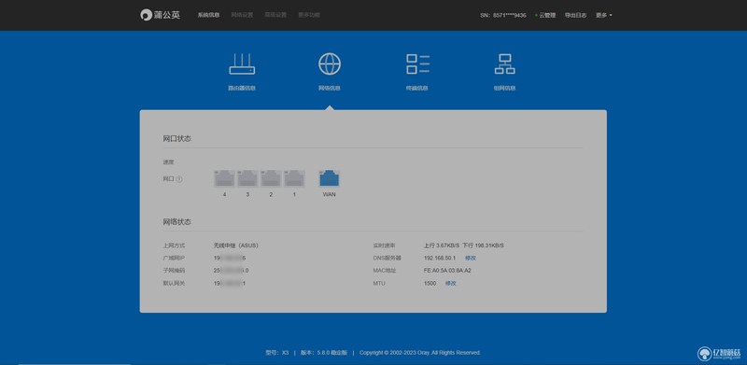Open the 路由器信息 router icon
This screenshot has width=747, height=365.
click(x=242, y=64)
